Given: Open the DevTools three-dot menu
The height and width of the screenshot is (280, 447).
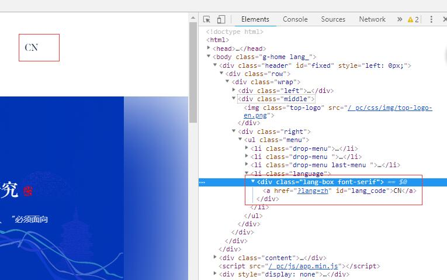Looking at the screenshot, I should (x=431, y=19).
